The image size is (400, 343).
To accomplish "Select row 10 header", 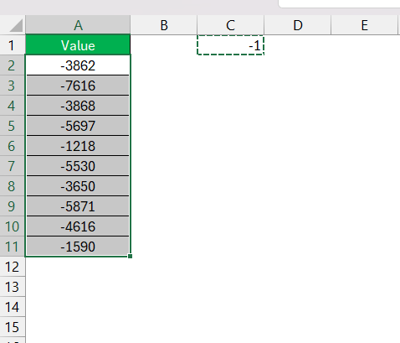I will point(13,226).
